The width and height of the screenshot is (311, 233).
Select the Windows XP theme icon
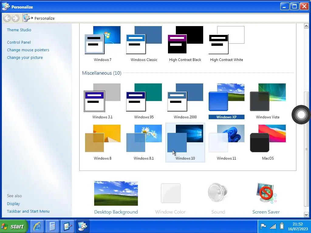click(227, 97)
